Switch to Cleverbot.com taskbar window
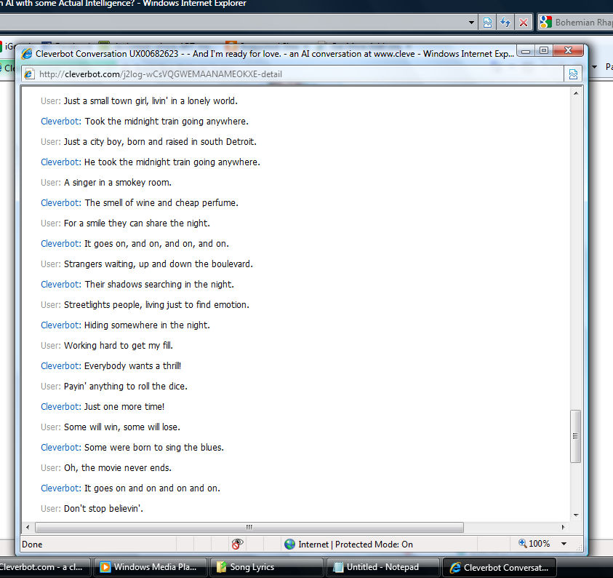 click(45, 567)
